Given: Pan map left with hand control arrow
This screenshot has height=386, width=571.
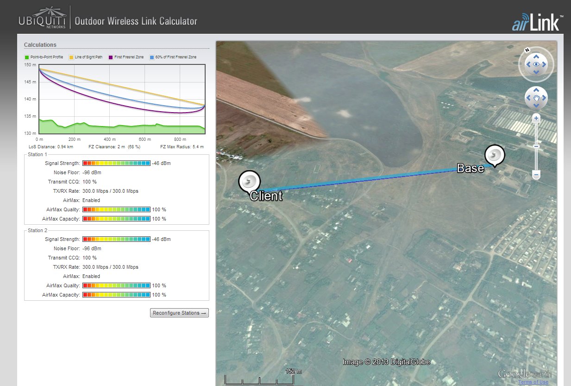Looking at the screenshot, I should (x=528, y=98).
